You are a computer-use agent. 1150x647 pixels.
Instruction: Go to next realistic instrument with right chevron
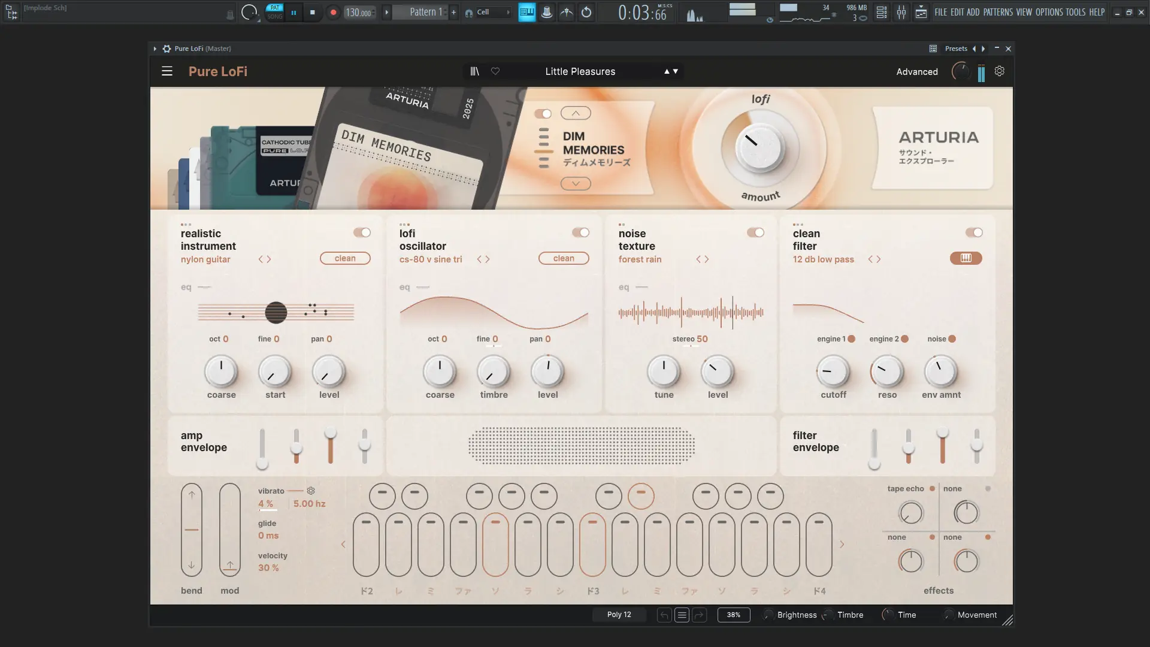(269, 259)
